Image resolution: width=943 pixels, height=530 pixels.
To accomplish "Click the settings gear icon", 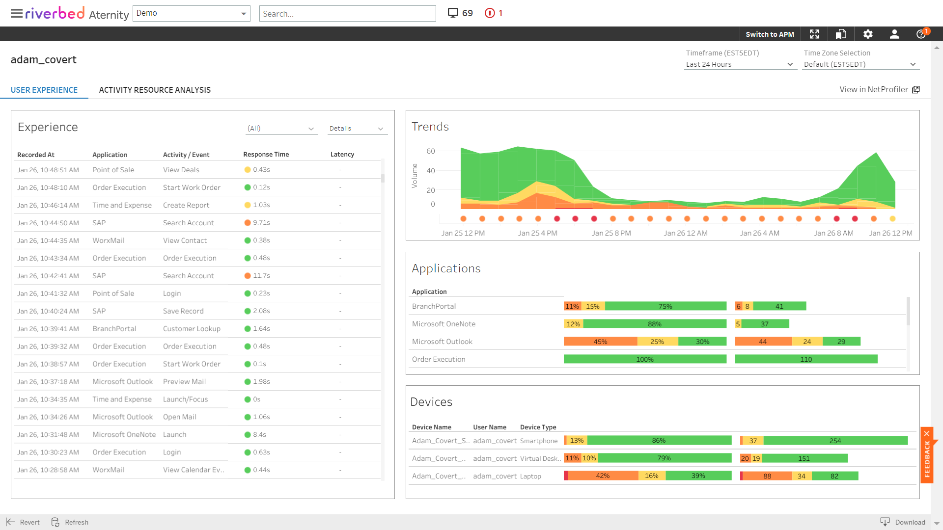I will (868, 34).
